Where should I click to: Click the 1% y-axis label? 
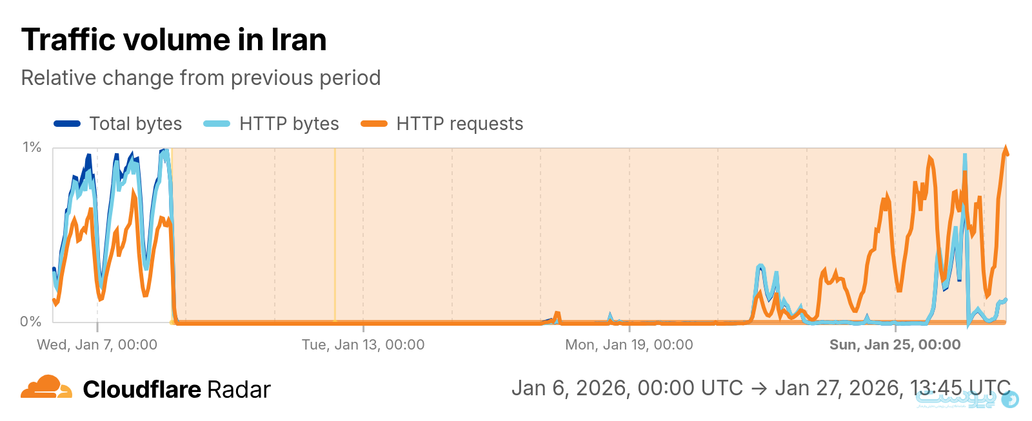32,147
